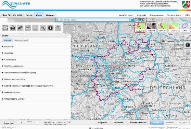Click the home view icon
Screen dimensions: 191x129
pos(35,28)
